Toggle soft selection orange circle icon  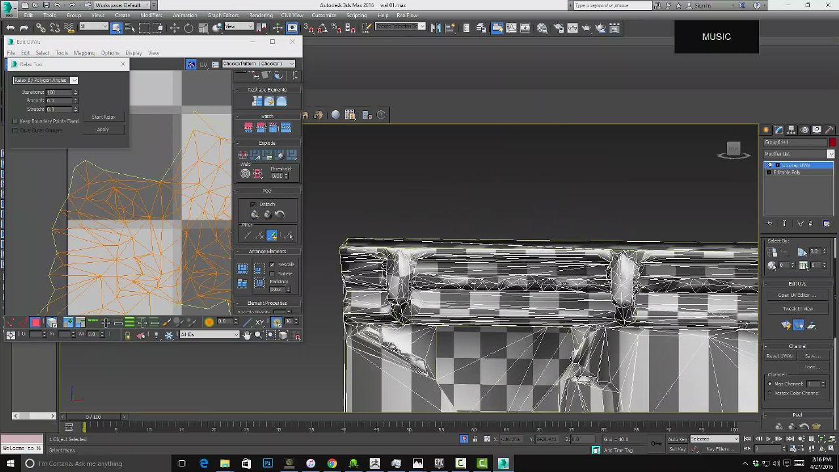[x=209, y=322]
